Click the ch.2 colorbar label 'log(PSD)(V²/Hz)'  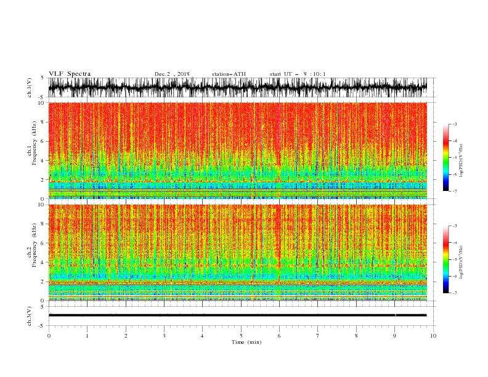[x=461, y=262]
